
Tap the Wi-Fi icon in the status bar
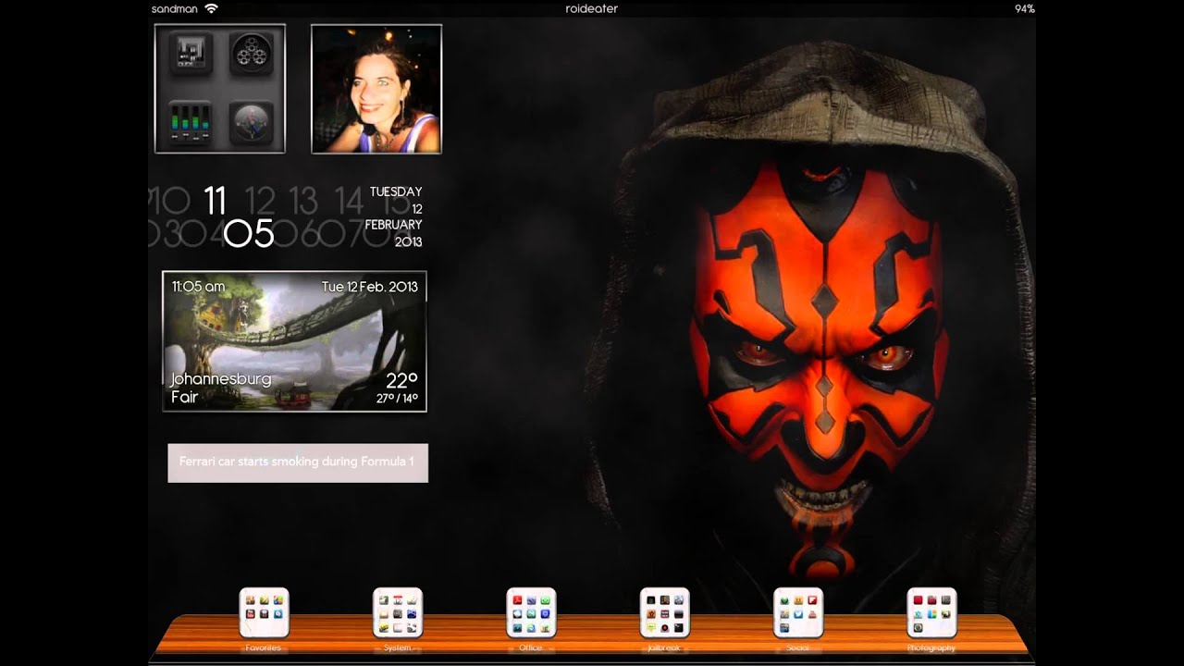coord(211,8)
